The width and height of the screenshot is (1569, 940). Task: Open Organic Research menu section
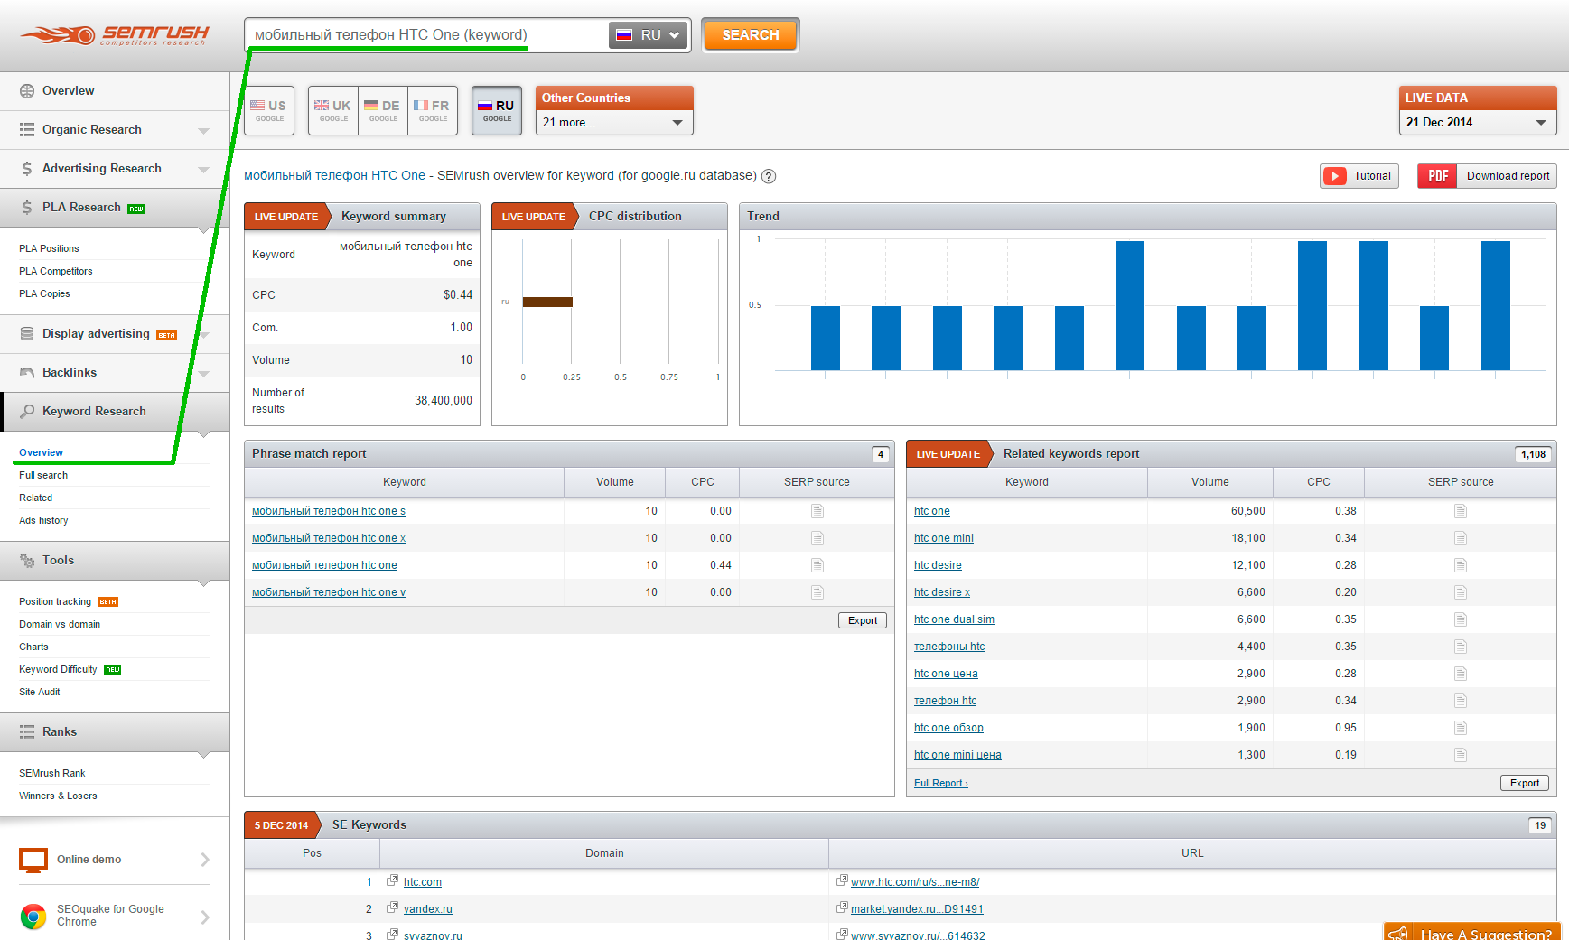pos(92,130)
